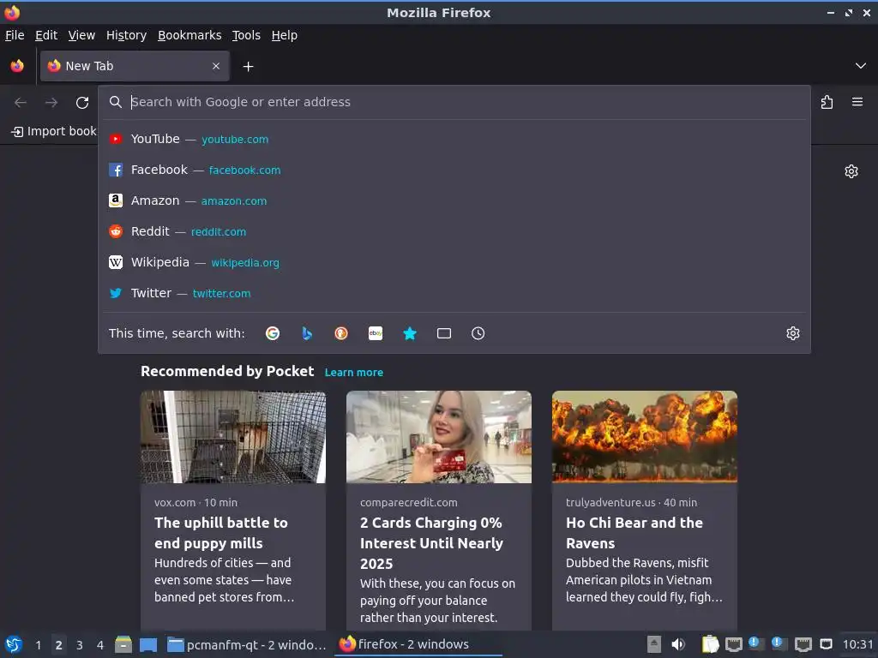This screenshot has width=878, height=658.
Task: Click the Firefox logo in title bar
Action: 12,12
